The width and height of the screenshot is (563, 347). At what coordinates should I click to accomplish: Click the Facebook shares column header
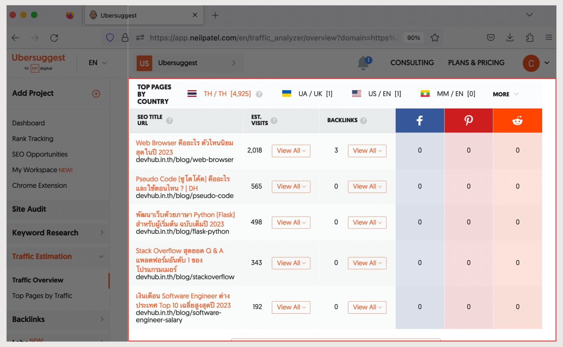point(420,120)
